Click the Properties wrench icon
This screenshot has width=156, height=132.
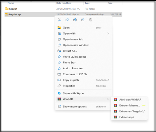(59, 86)
